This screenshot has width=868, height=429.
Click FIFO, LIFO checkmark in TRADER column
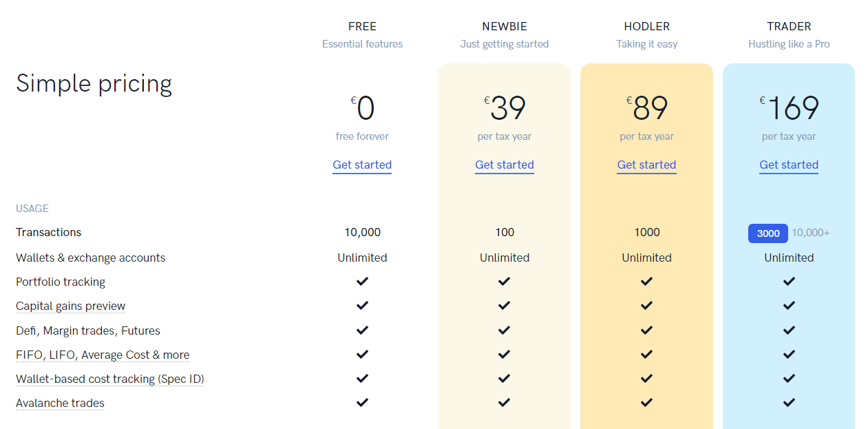point(789,354)
